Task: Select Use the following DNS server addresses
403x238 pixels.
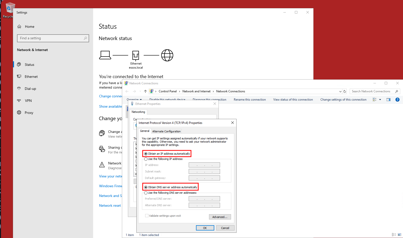Action: pyautogui.click(x=146, y=193)
